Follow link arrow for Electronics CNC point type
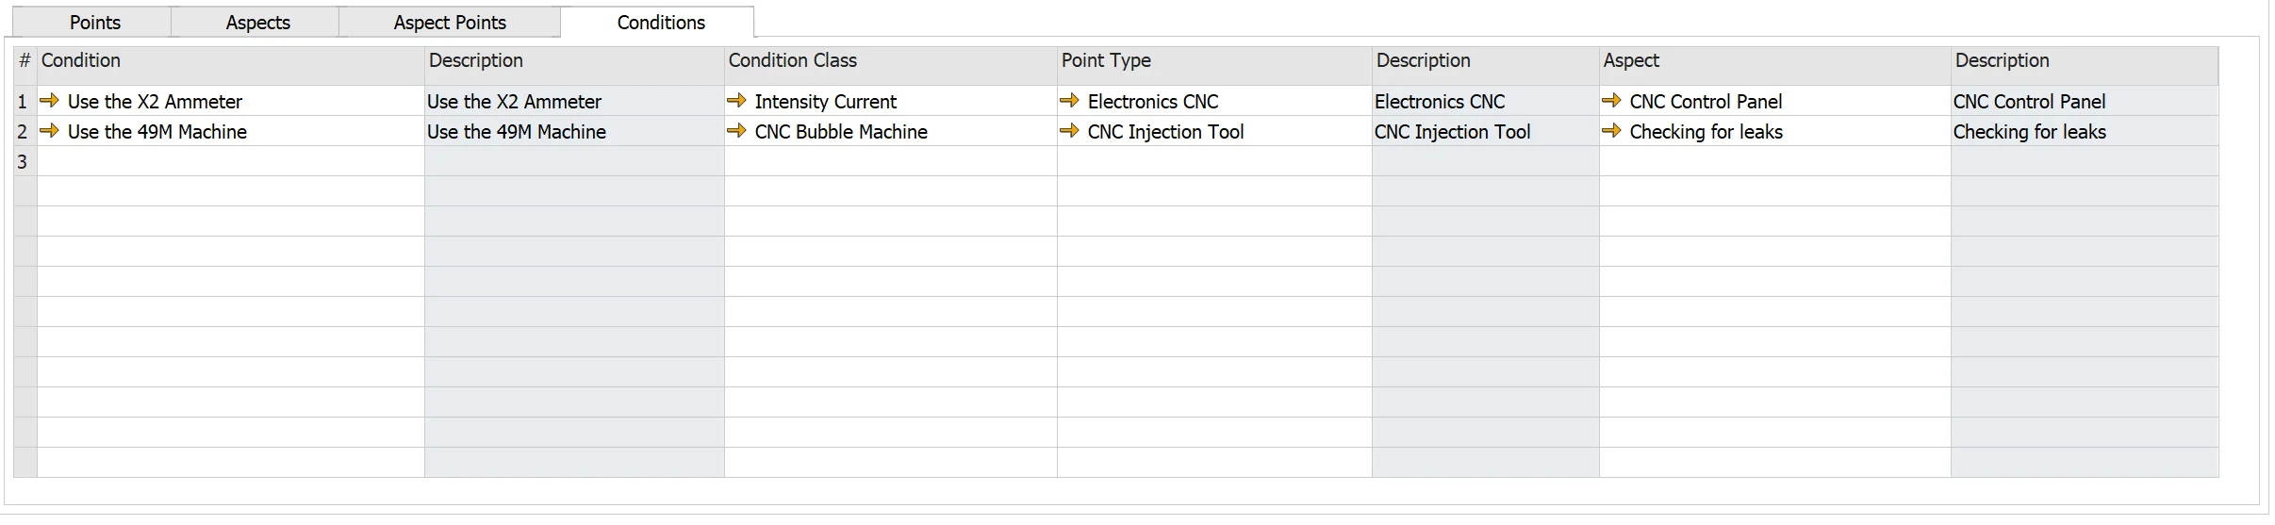This screenshot has width=2275, height=525. [1069, 101]
